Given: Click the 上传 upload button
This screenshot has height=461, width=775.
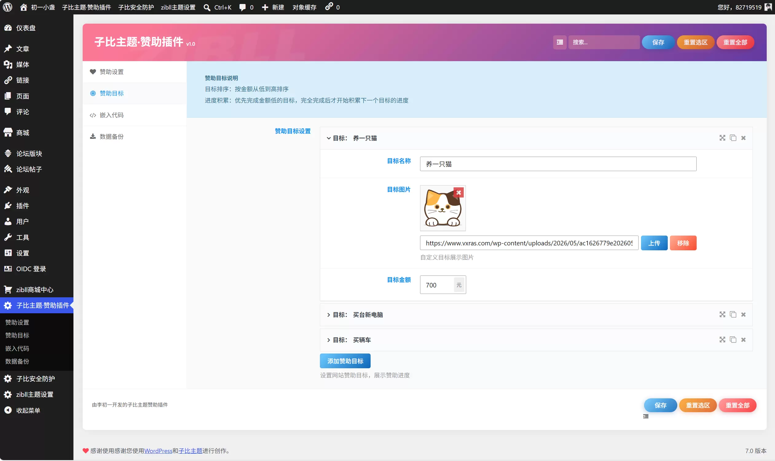Looking at the screenshot, I should [654, 243].
